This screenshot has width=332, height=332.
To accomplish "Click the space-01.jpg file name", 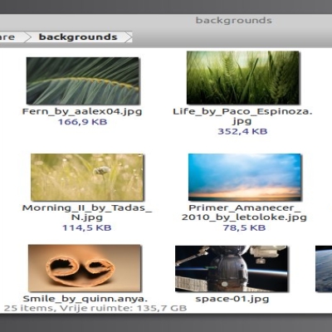I will (232, 299).
